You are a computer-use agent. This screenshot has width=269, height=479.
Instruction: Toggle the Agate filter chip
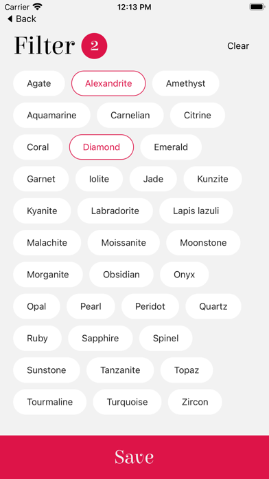click(39, 83)
